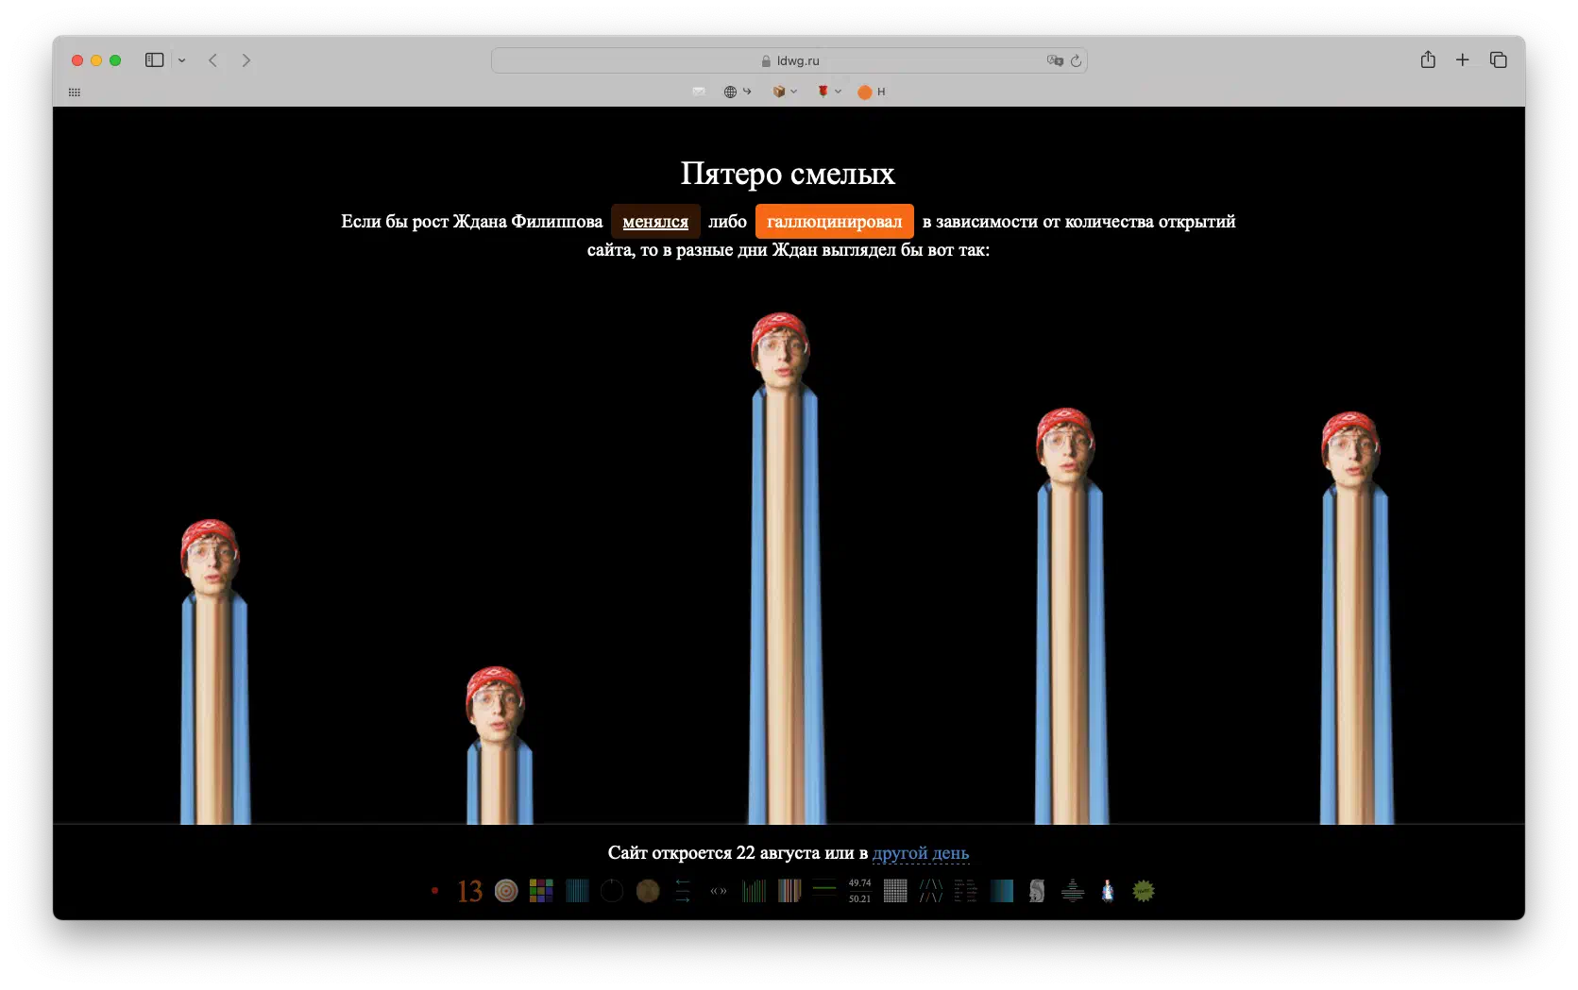Image resolution: width=1578 pixels, height=990 pixels.
Task: Open the orange H bookmark
Action: [871, 92]
